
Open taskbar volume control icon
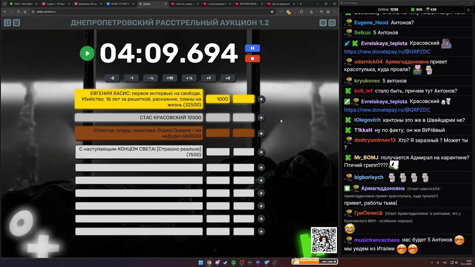pos(456,263)
